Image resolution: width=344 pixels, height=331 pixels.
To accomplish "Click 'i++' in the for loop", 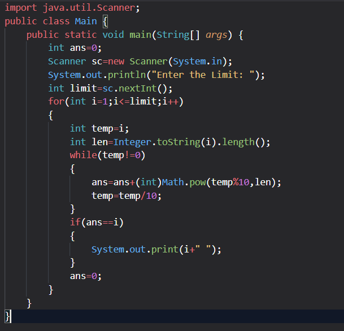I will (x=171, y=102).
